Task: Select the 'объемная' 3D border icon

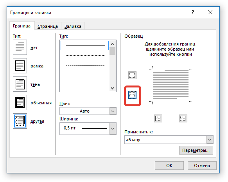Action: pos(20,102)
